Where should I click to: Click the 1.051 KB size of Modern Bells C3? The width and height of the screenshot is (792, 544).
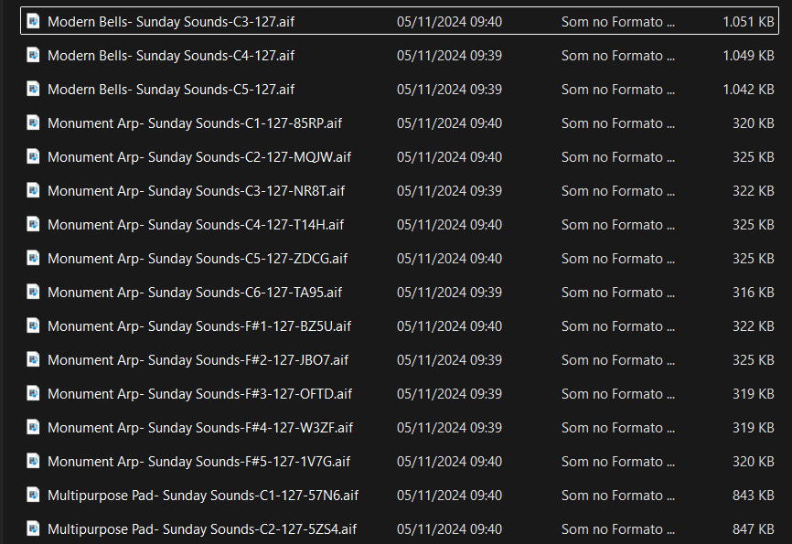click(748, 22)
